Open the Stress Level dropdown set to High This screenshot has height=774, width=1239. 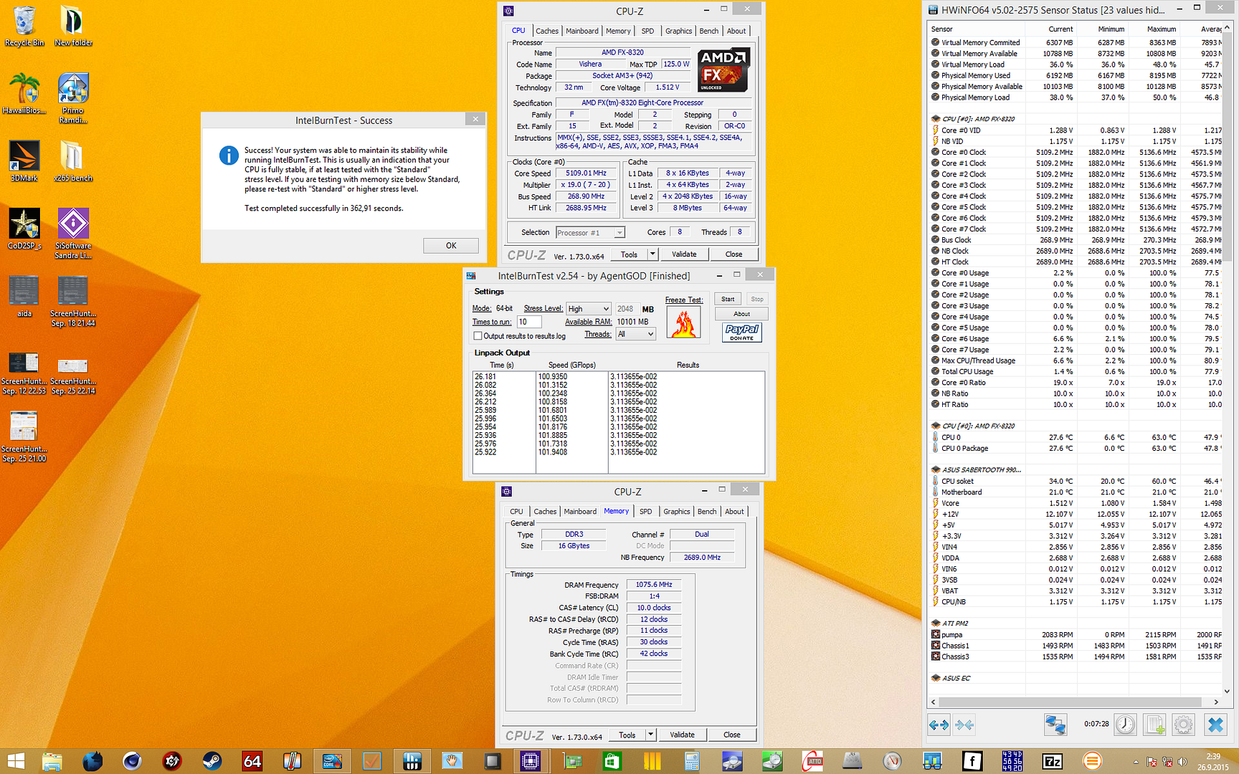(x=588, y=309)
